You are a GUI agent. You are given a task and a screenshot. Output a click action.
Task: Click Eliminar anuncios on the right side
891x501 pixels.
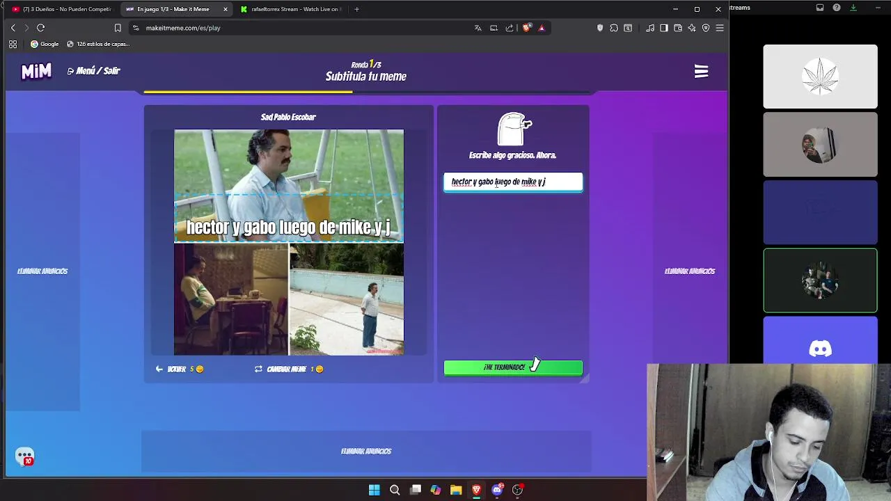pos(690,271)
